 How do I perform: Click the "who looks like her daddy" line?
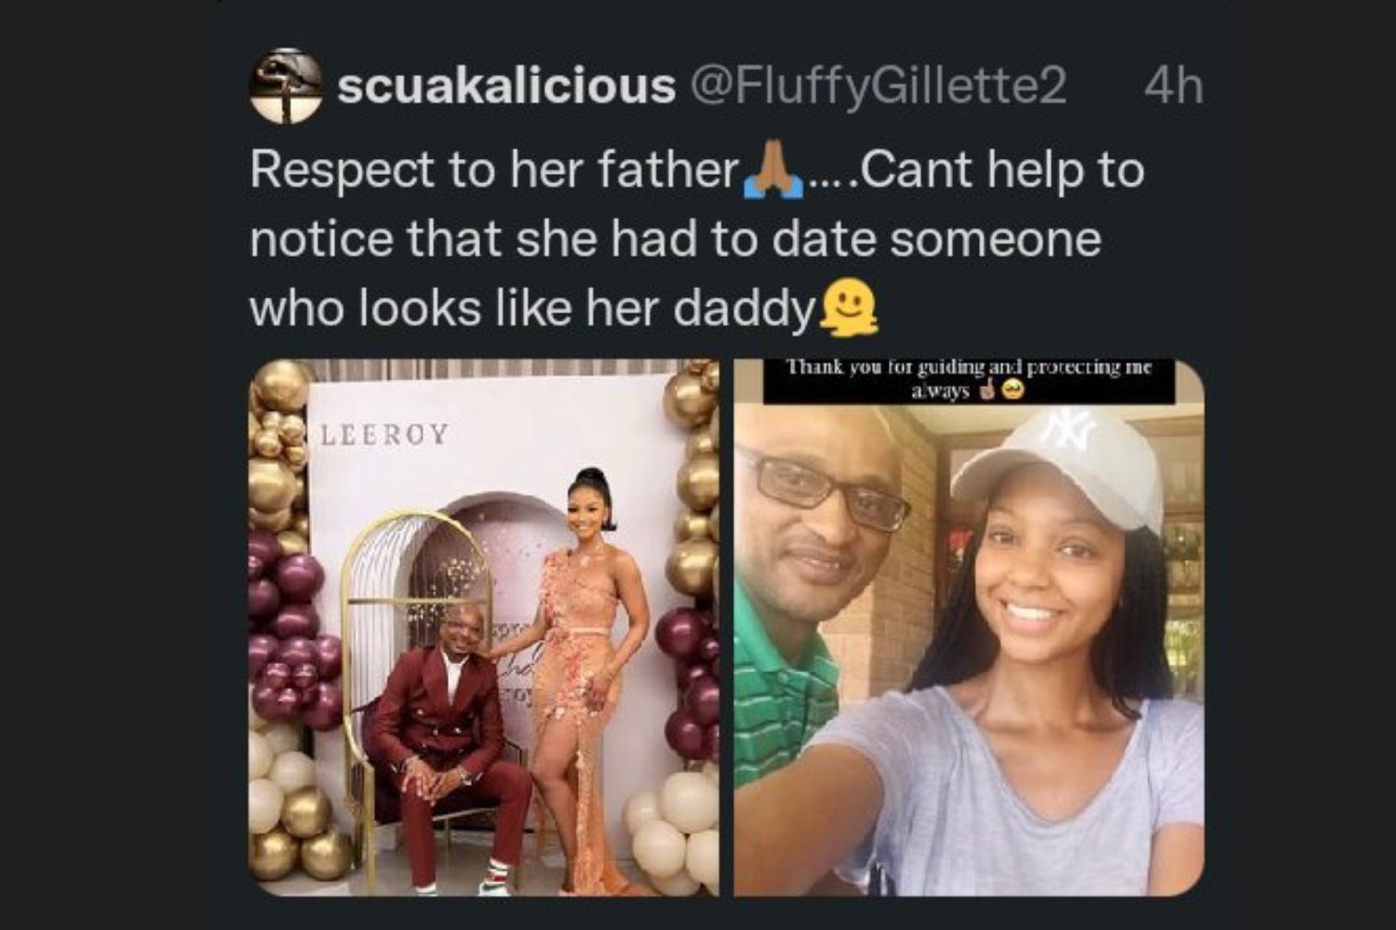(533, 309)
